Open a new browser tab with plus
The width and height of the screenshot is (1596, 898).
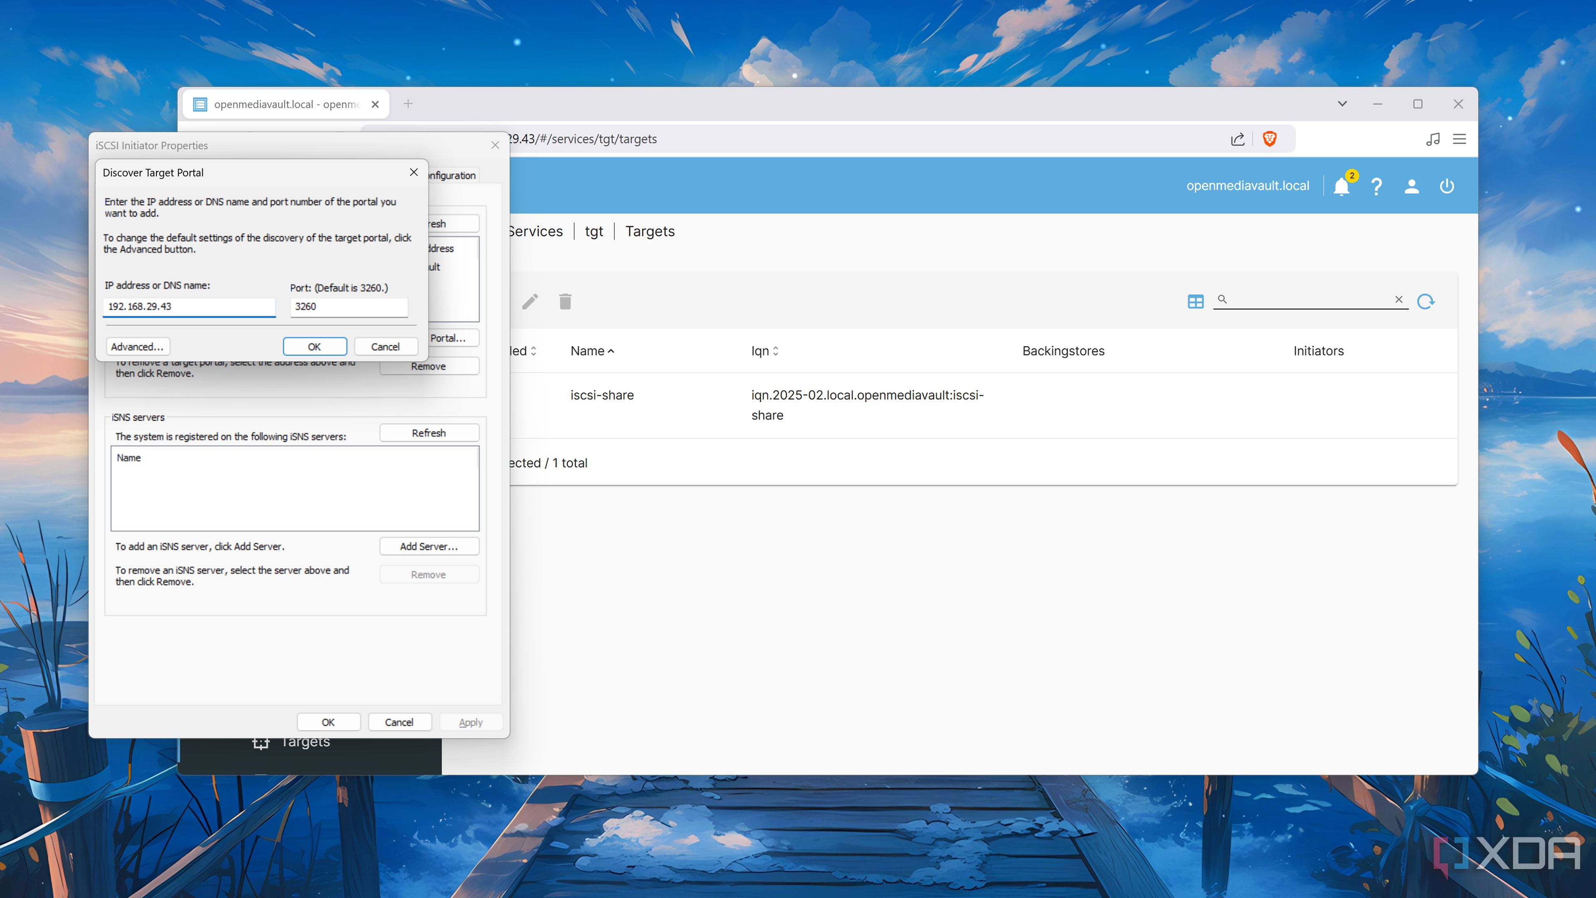pyautogui.click(x=408, y=104)
